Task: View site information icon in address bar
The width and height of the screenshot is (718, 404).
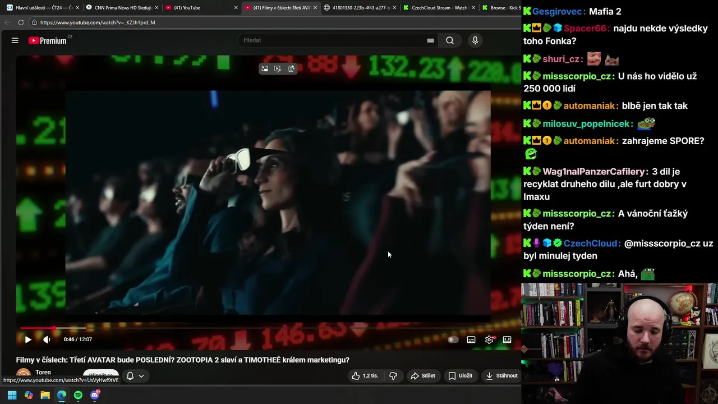Action: tap(34, 22)
